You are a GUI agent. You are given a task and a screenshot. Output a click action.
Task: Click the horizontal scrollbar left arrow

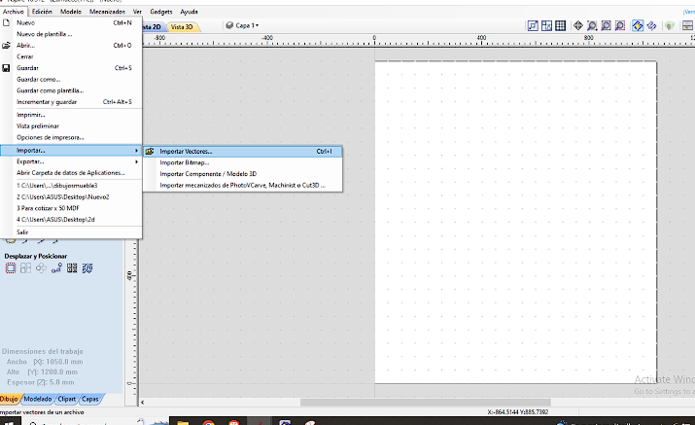click(x=142, y=403)
